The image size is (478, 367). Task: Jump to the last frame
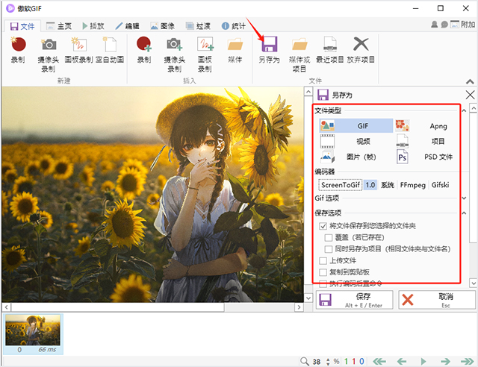point(467,362)
